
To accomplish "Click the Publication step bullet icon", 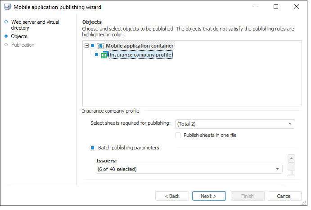I will click(x=6, y=45).
